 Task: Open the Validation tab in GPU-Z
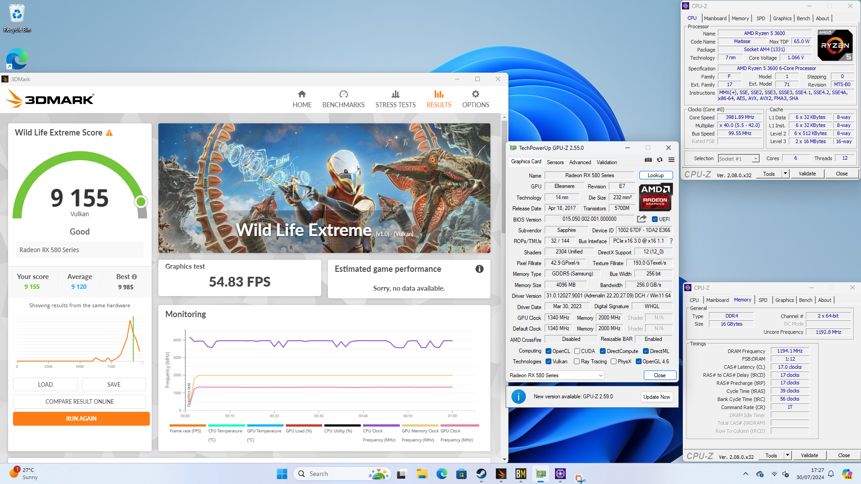(607, 162)
